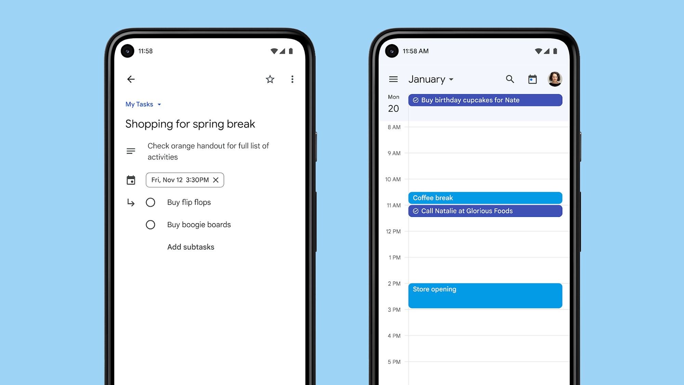Screen dimensions: 684x385
Task: Select the Coffee break calendar event
Action: (485, 197)
